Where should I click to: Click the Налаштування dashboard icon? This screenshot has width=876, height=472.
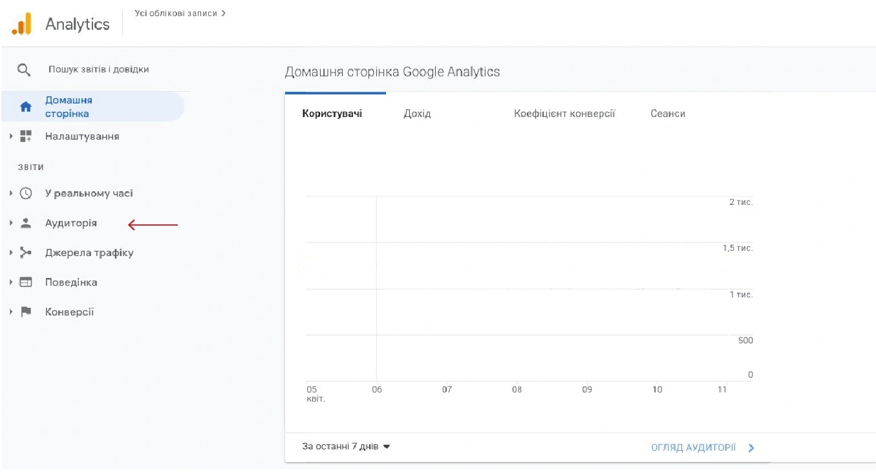[x=26, y=136]
